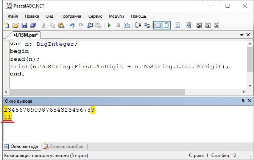This screenshot has height=160, width=254.
Task: Navigate forward with the grey right-arrow document icon
Action: point(98,25)
